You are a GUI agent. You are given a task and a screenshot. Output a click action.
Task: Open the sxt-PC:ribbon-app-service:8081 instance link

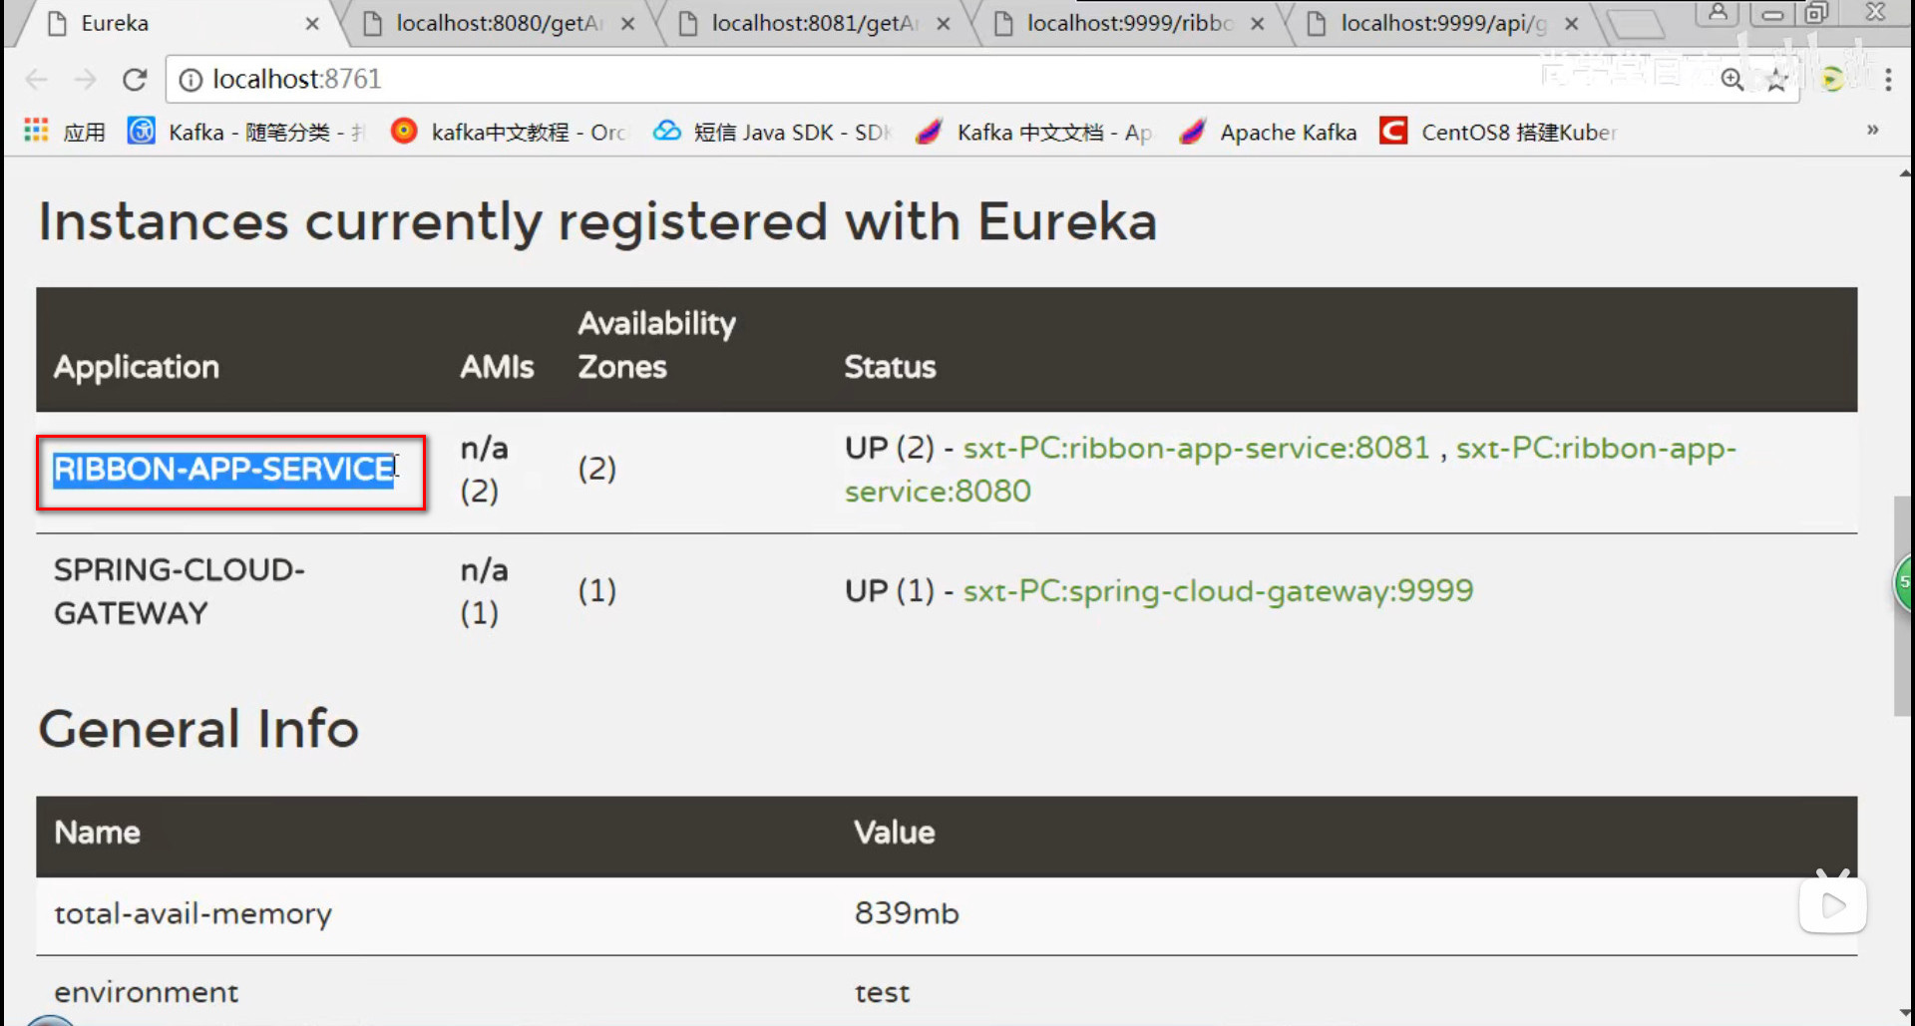tap(1196, 449)
